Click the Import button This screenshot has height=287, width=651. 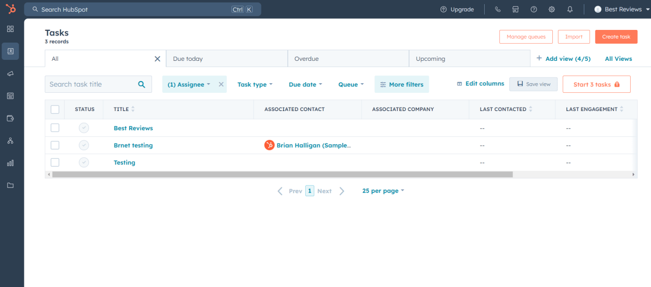tap(574, 37)
